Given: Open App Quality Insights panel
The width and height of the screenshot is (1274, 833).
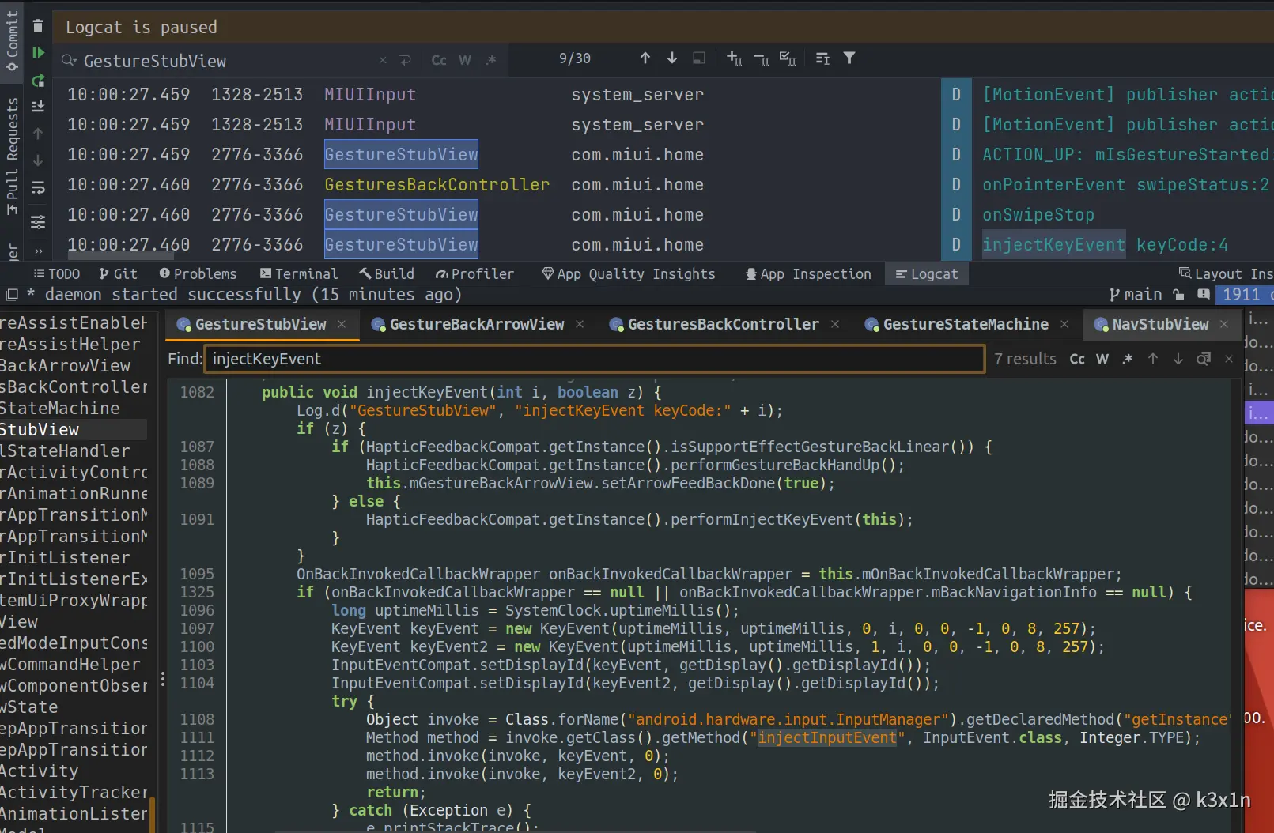Looking at the screenshot, I should 629,273.
